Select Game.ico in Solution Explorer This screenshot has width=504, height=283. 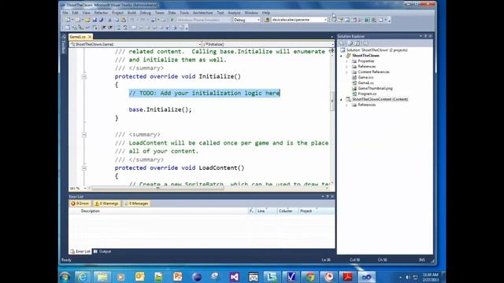[365, 77]
